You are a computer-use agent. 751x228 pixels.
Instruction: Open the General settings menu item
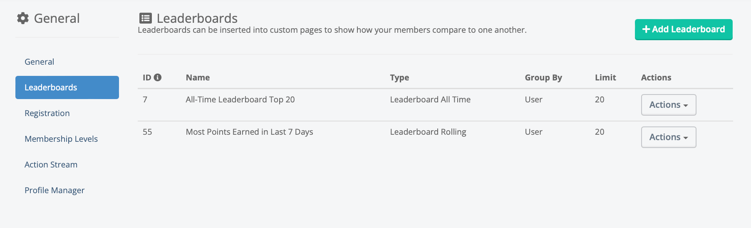pos(39,62)
